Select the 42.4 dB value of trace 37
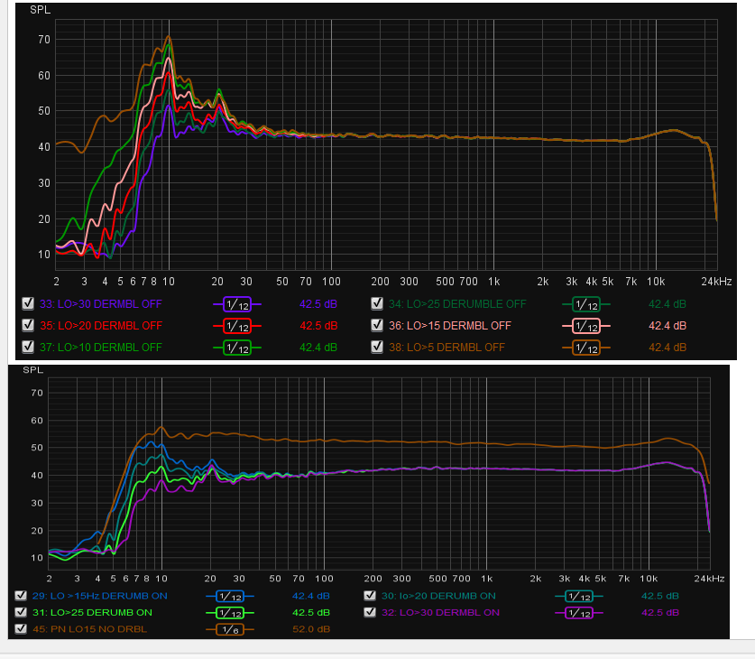Image resolution: width=755 pixels, height=659 pixels. [318, 348]
